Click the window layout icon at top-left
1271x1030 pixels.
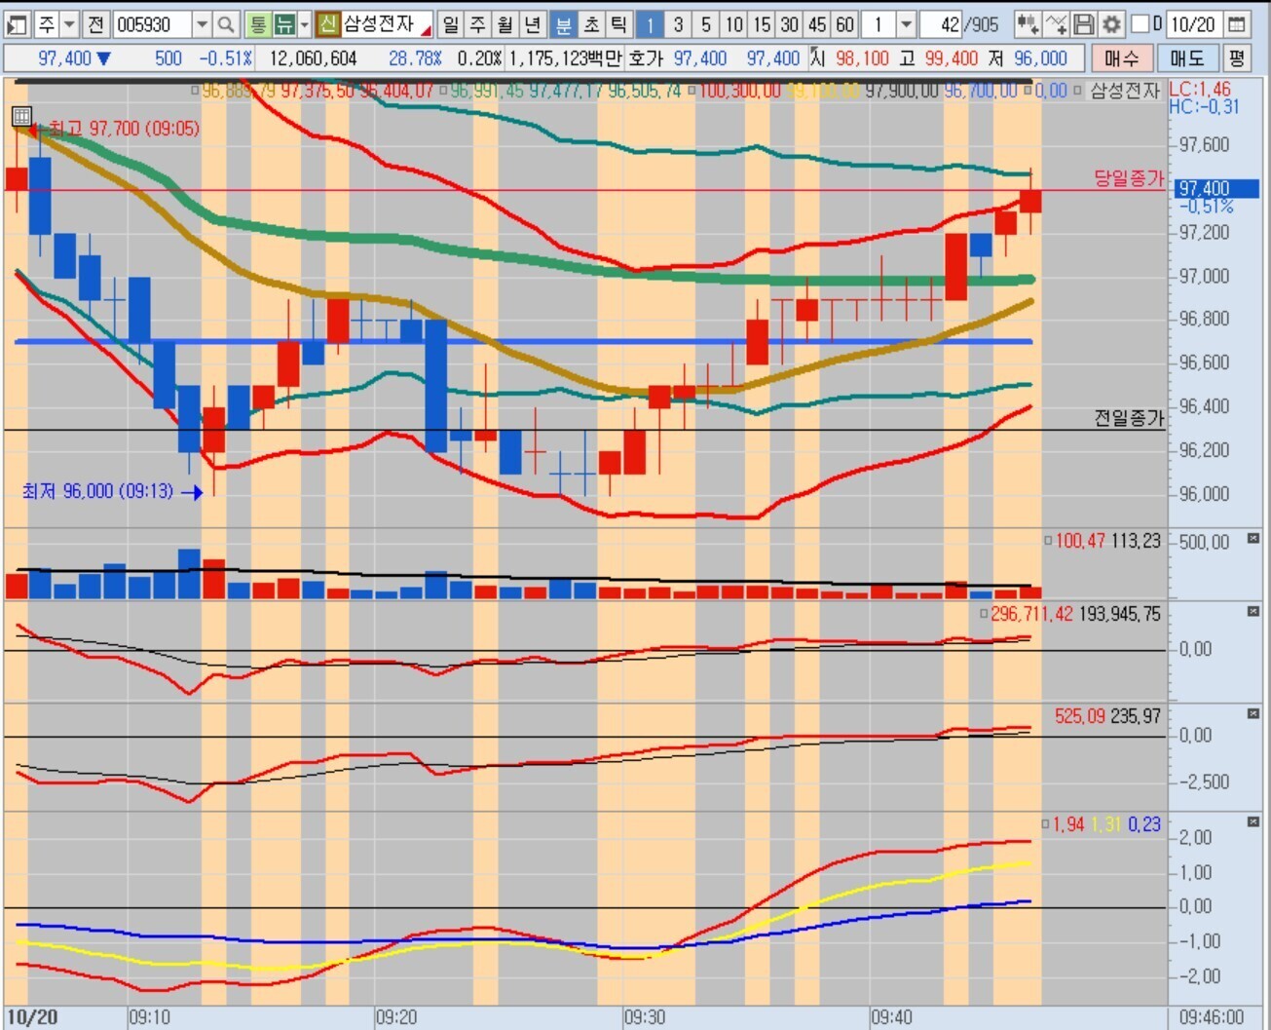coord(17,24)
